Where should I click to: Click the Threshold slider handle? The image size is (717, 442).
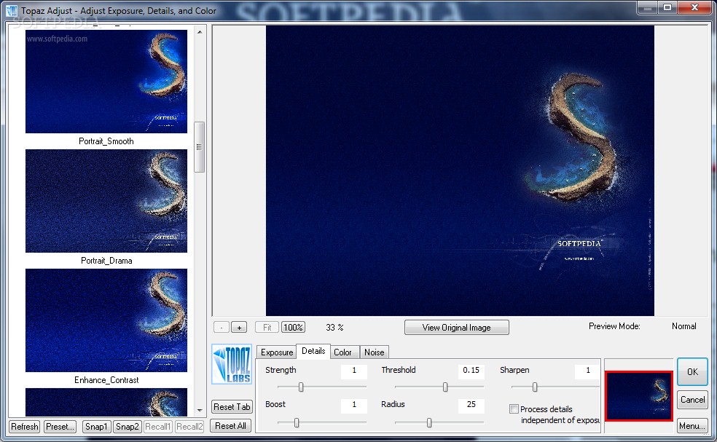coord(445,387)
